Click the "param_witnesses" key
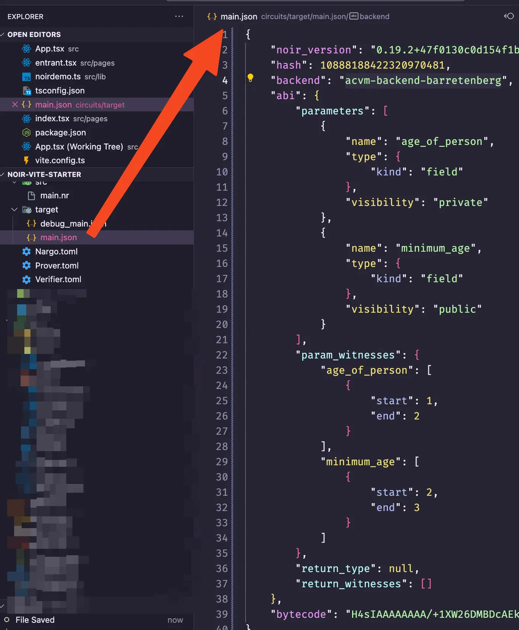 point(348,355)
